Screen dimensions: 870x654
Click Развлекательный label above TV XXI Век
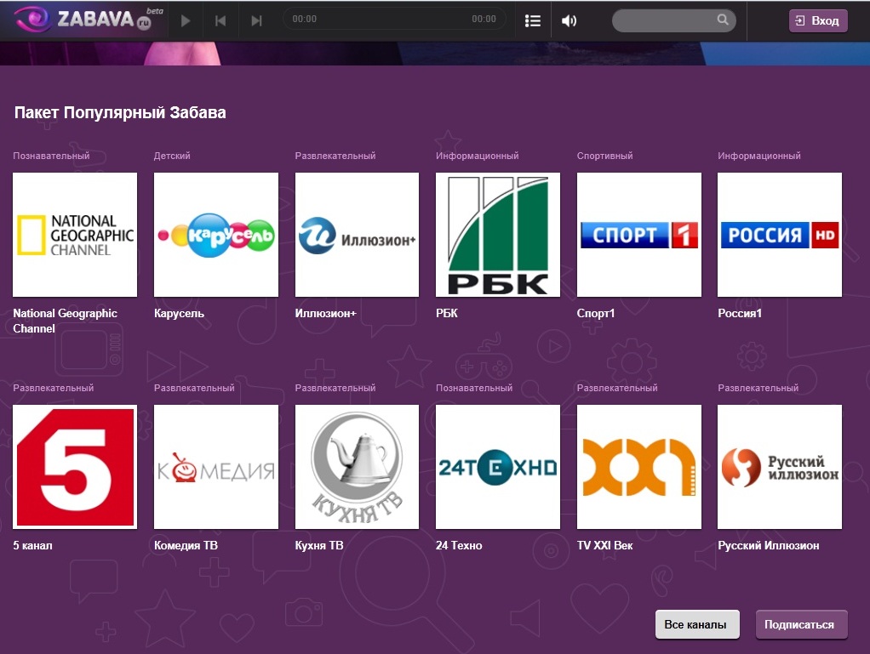click(617, 388)
